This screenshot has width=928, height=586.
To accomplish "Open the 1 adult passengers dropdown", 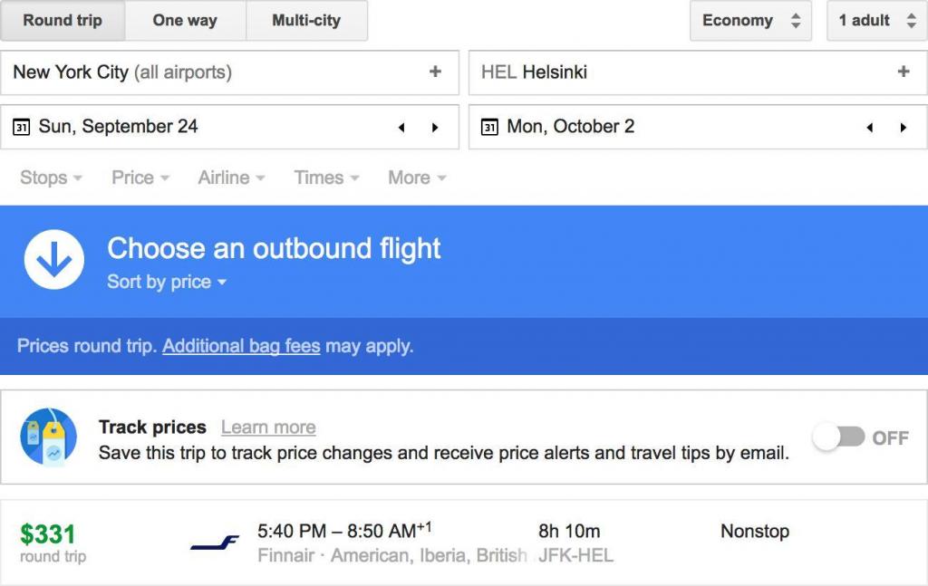I will [x=877, y=20].
